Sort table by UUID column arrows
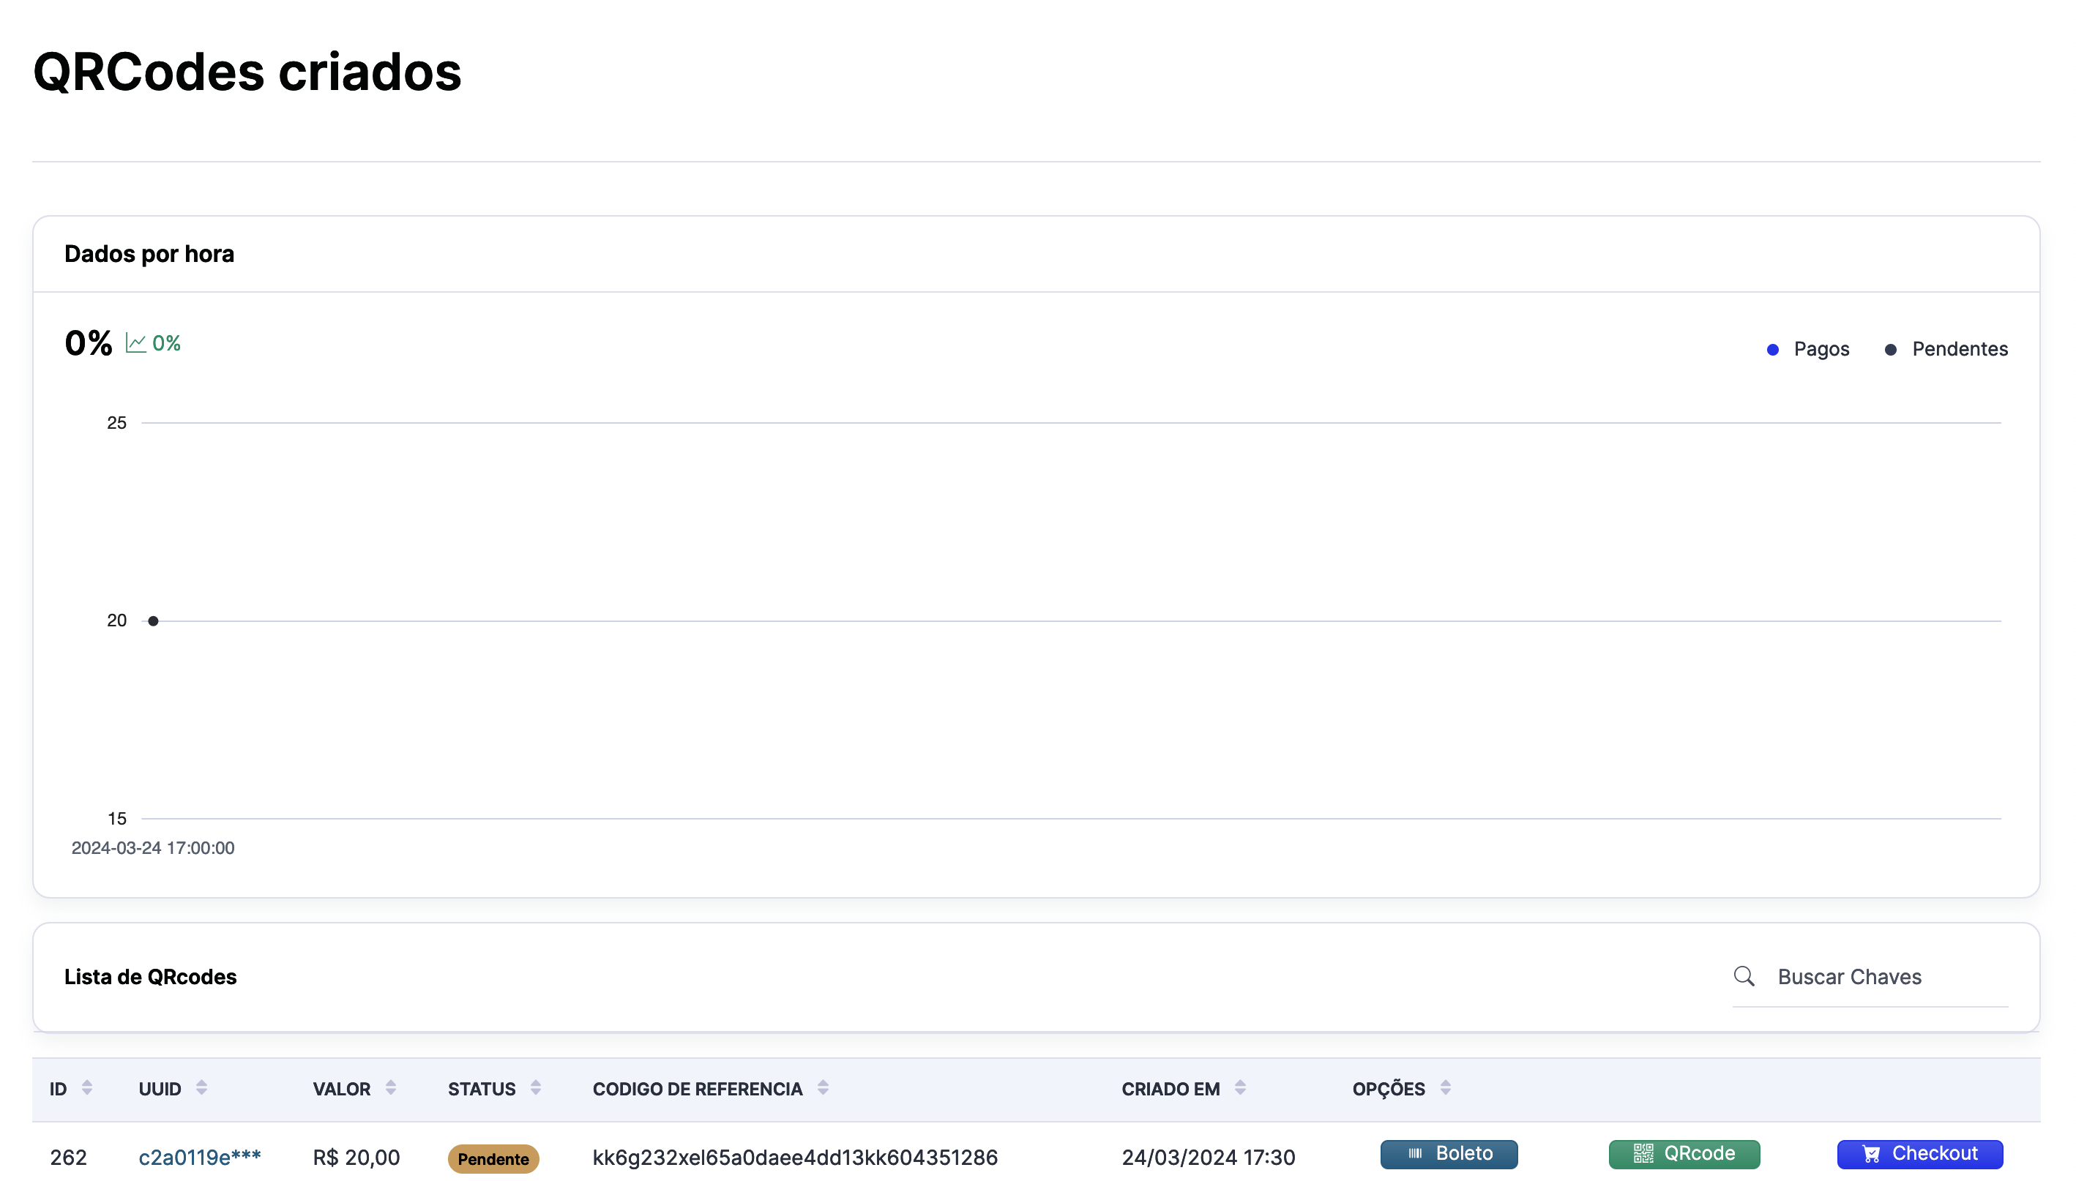The image size is (2076, 1181). (201, 1088)
